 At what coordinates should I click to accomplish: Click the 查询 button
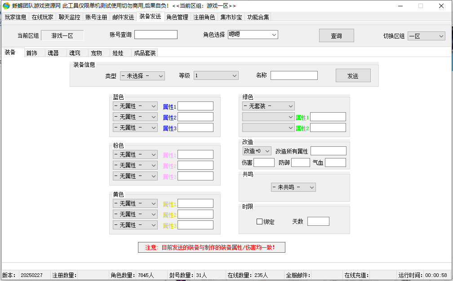pyautogui.click(x=336, y=36)
